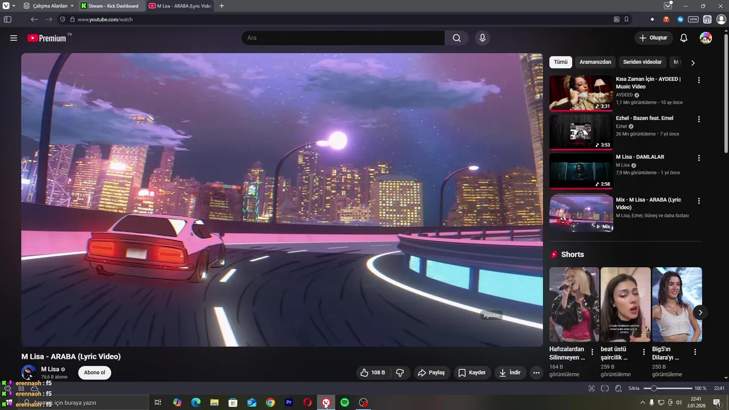
Task: Click the Oluştur create button
Action: pyautogui.click(x=653, y=38)
